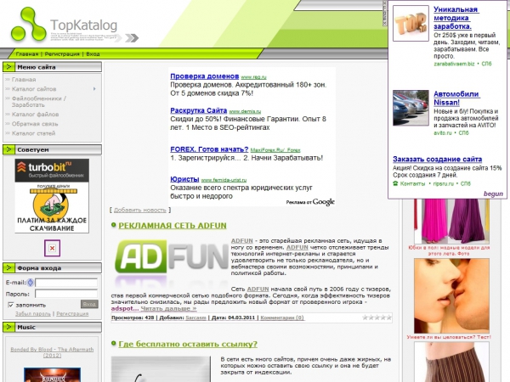The height and width of the screenshot is (382, 510).
Task: Click the green arrow icon on Советуем header
Action: coord(8,149)
